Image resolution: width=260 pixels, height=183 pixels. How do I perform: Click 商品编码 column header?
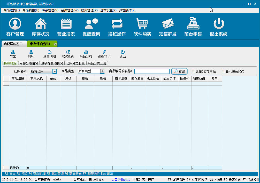pyautogui.click(x=18, y=79)
